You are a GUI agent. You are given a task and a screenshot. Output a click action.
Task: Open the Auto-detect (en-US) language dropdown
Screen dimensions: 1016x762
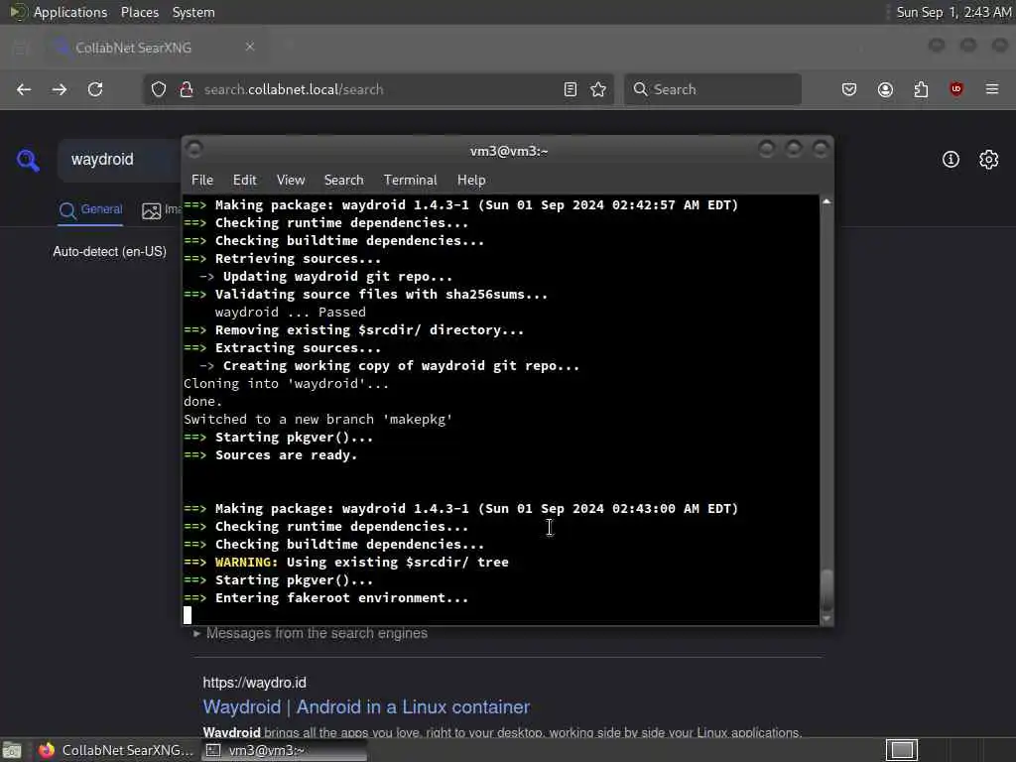(109, 251)
